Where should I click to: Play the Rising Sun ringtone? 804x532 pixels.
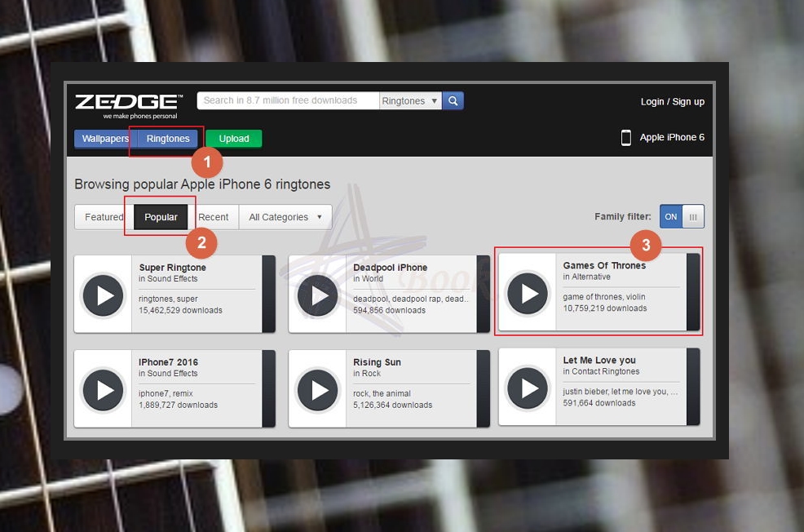tap(317, 390)
